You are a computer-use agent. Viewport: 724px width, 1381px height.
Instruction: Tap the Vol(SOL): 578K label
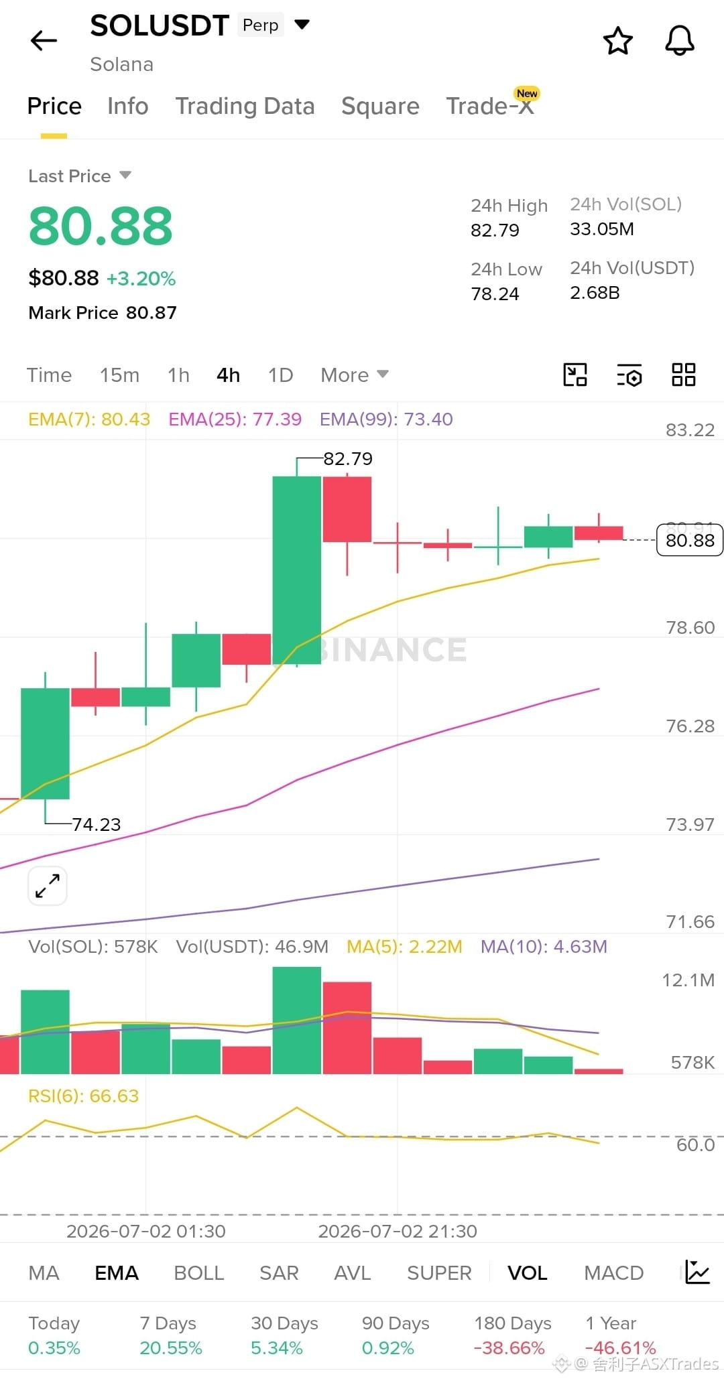(93, 946)
